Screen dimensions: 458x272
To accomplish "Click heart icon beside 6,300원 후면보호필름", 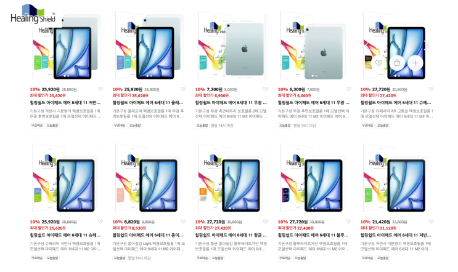I will [x=348, y=89].
